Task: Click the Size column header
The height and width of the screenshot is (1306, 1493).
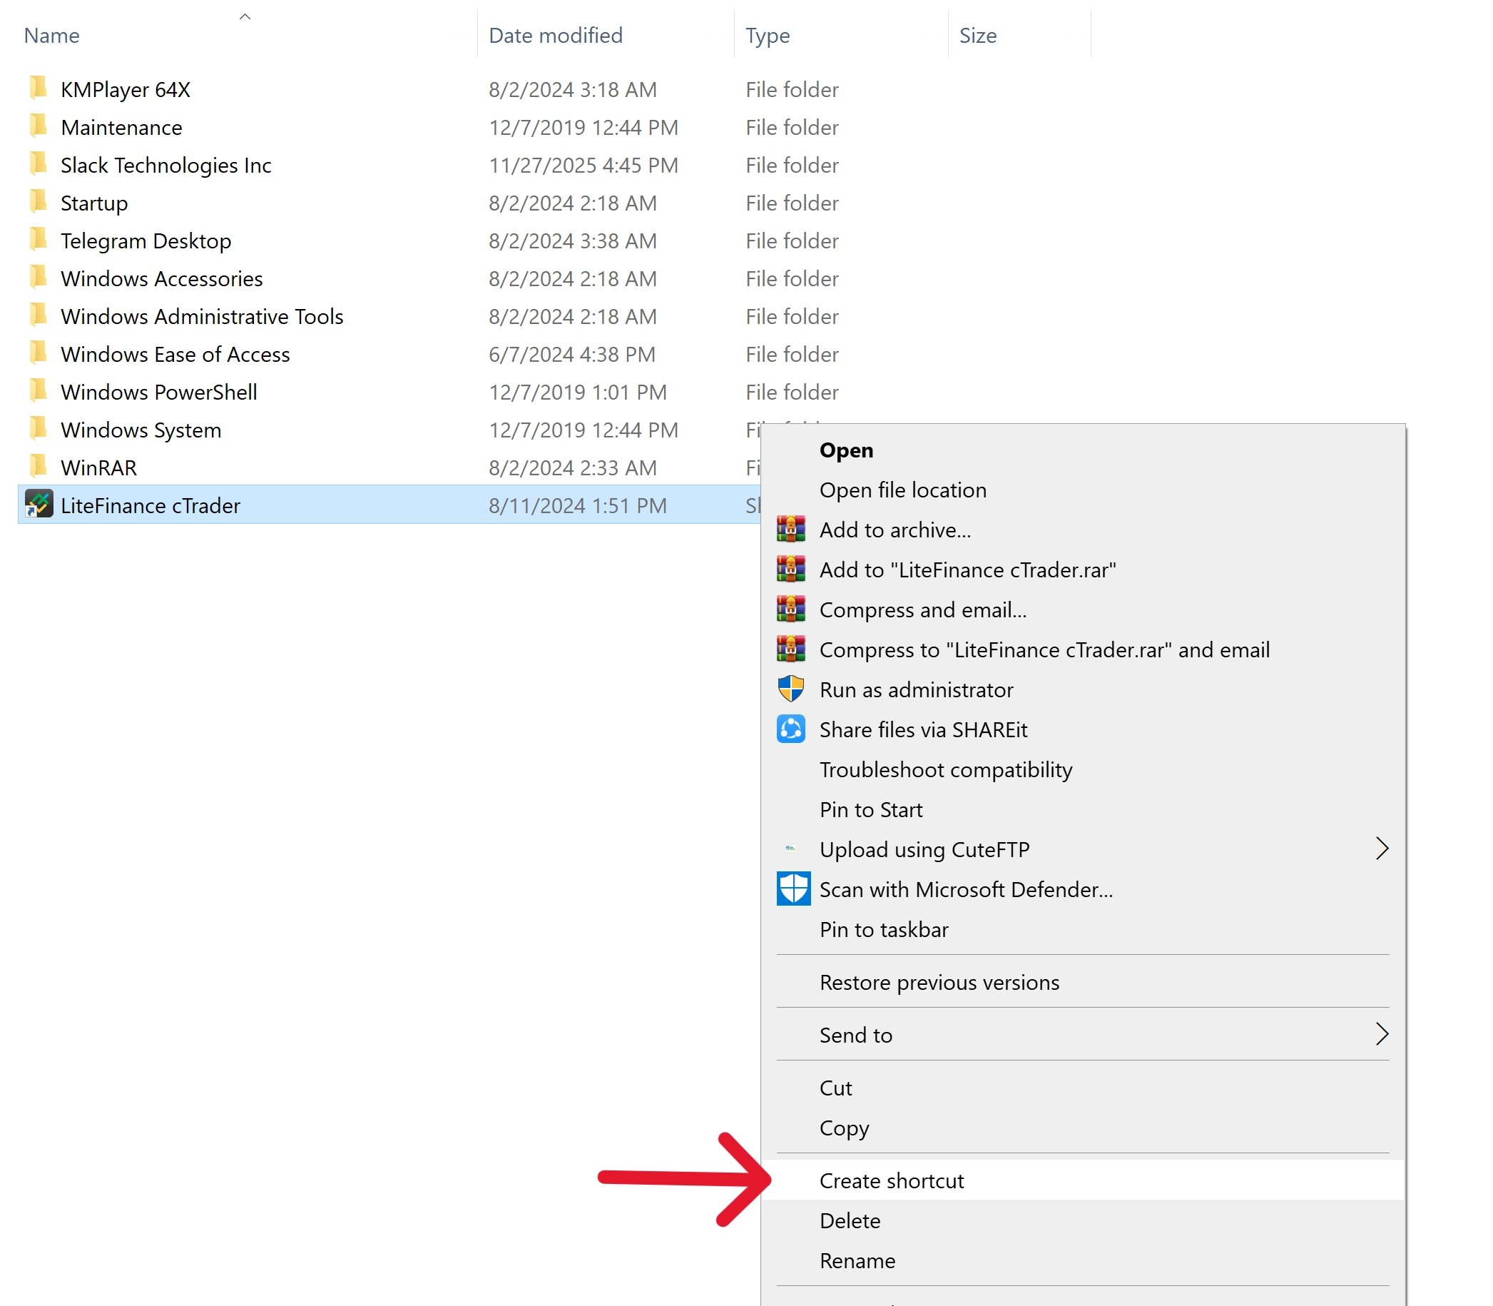Action: click(977, 36)
